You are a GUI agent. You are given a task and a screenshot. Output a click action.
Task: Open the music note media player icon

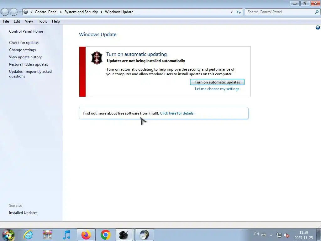click(x=66, y=235)
